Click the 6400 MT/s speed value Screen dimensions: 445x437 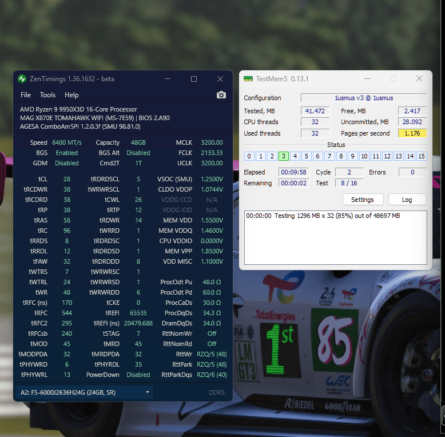click(67, 142)
